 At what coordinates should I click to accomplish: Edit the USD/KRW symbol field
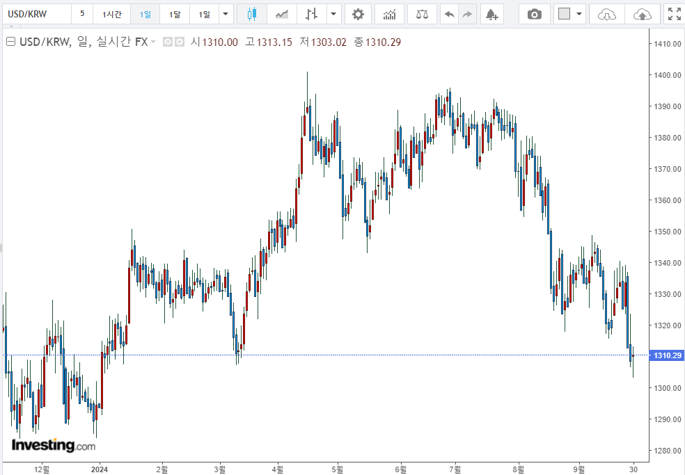click(37, 15)
